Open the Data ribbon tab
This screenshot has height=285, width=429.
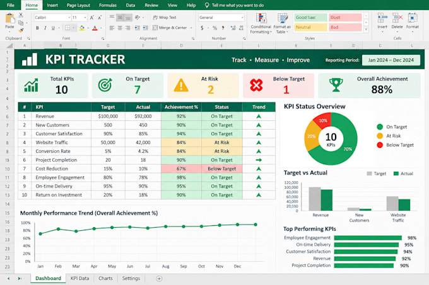click(131, 5)
